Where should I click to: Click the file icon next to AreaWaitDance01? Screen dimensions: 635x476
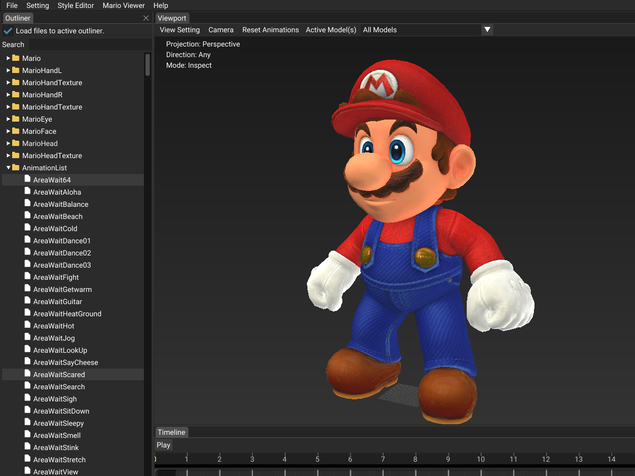coord(27,241)
